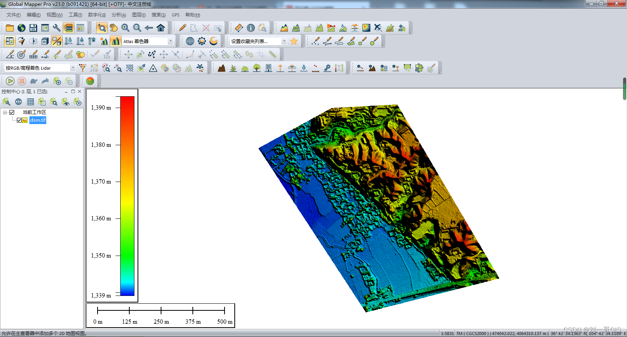Select the dsm.tif layer name
The image size is (627, 337).
point(38,120)
